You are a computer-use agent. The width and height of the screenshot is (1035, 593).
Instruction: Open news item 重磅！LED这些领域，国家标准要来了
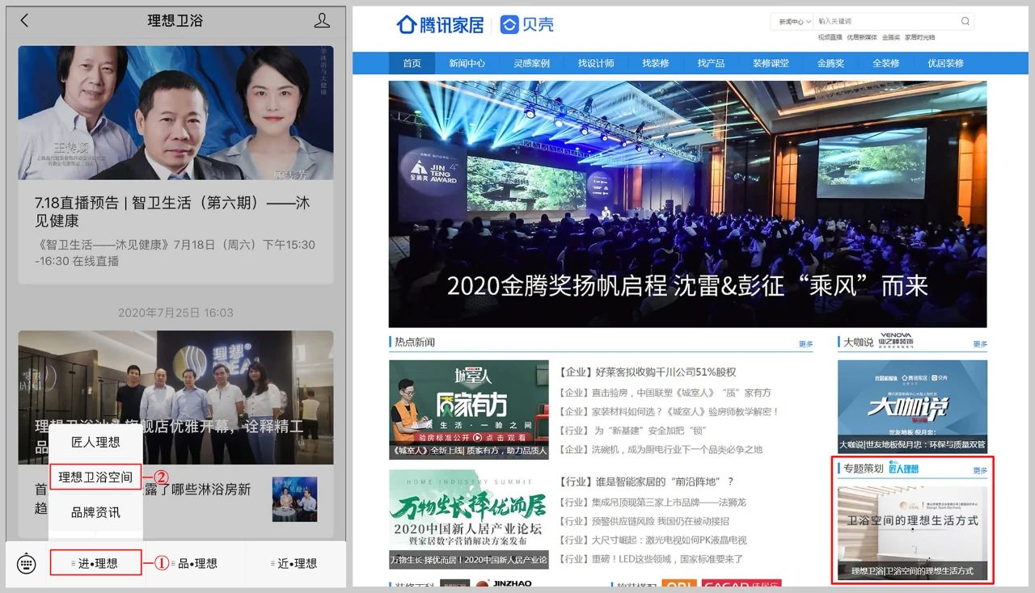(x=651, y=559)
